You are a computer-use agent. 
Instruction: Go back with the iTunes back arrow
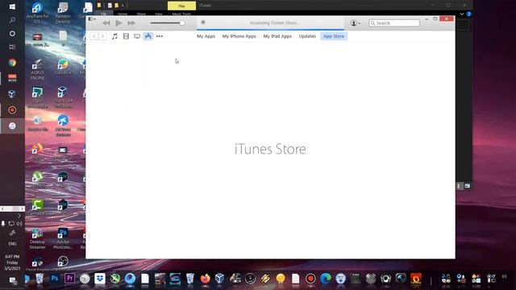click(x=94, y=36)
